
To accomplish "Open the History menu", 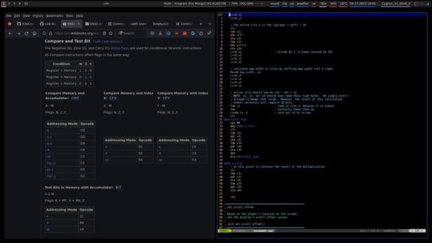I will [38, 16].
